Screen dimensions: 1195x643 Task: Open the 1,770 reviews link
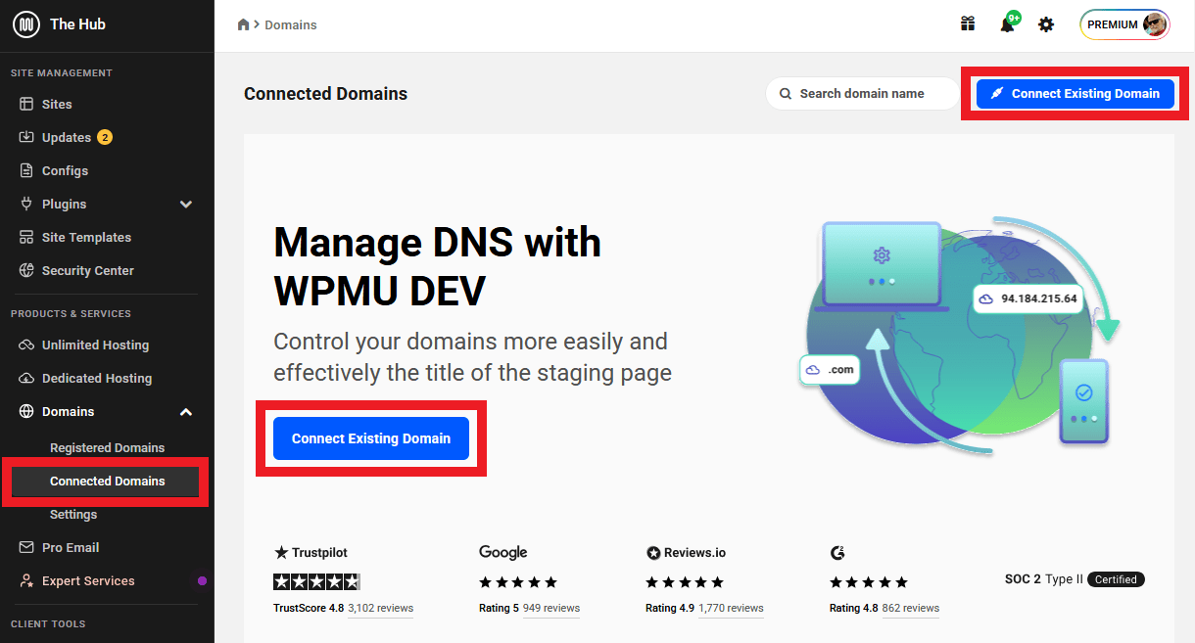731,608
